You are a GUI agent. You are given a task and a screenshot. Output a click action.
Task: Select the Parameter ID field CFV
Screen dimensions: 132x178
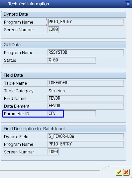click(x=72, y=114)
